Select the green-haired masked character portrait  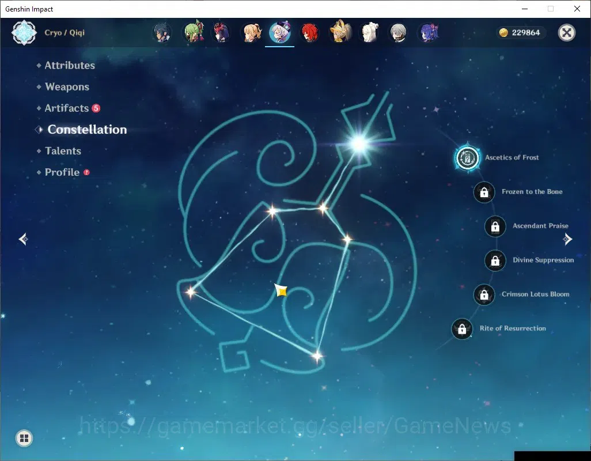click(x=194, y=32)
